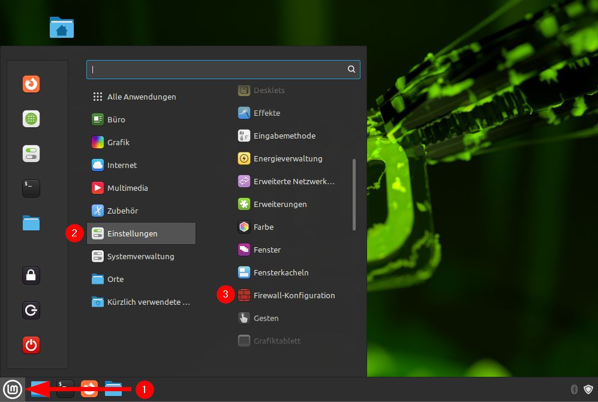Image resolution: width=598 pixels, height=402 pixels.
Task: Start a Terminal from the menu sidebar
Action: pos(31,188)
